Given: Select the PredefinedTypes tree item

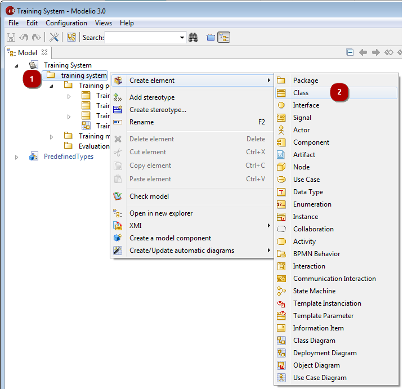Looking at the screenshot, I should click(69, 157).
